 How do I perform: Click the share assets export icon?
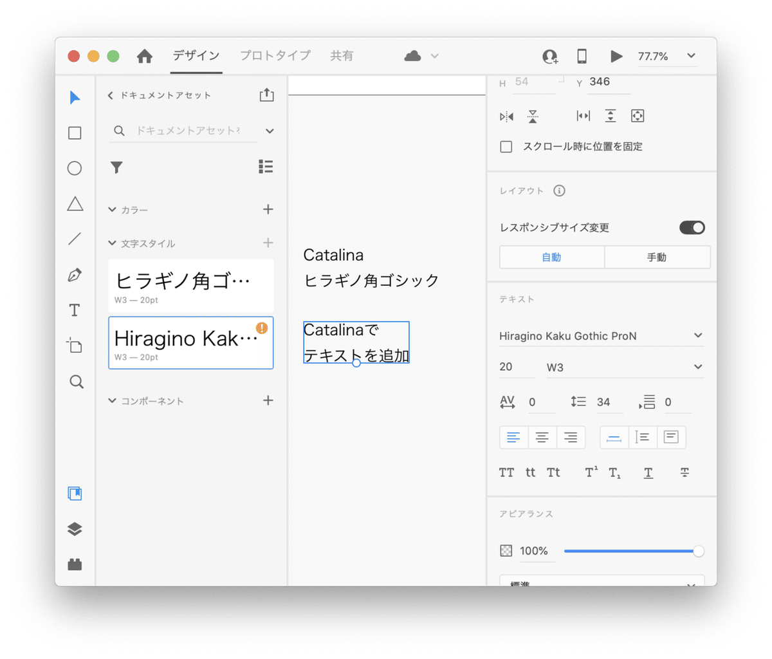(266, 95)
